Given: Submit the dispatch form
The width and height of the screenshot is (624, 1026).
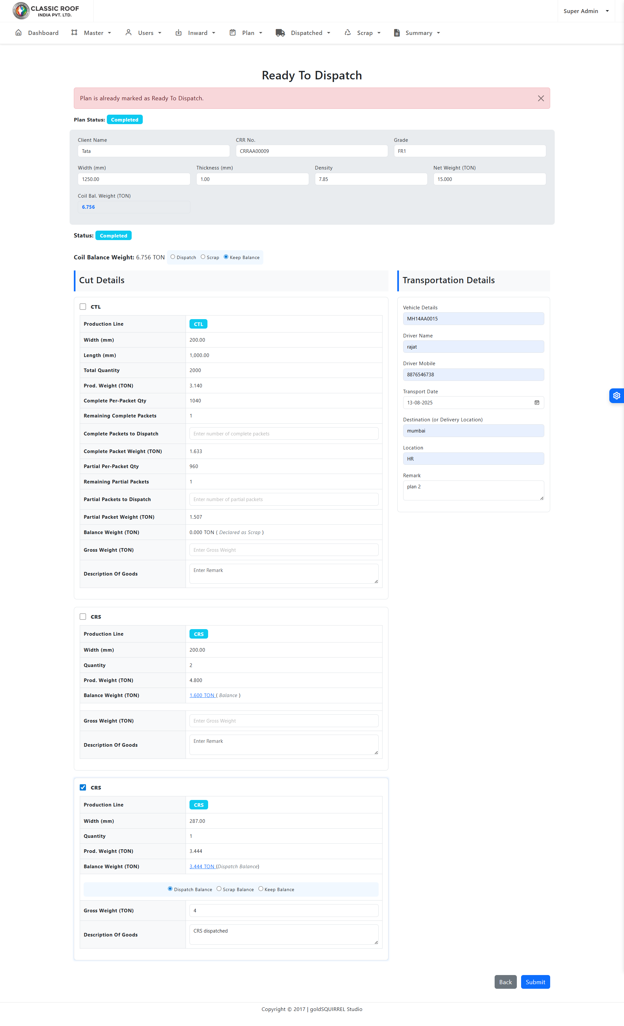Looking at the screenshot, I should coord(535,982).
